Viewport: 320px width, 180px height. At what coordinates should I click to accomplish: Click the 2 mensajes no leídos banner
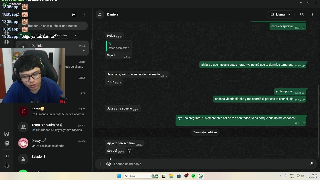click(205, 132)
